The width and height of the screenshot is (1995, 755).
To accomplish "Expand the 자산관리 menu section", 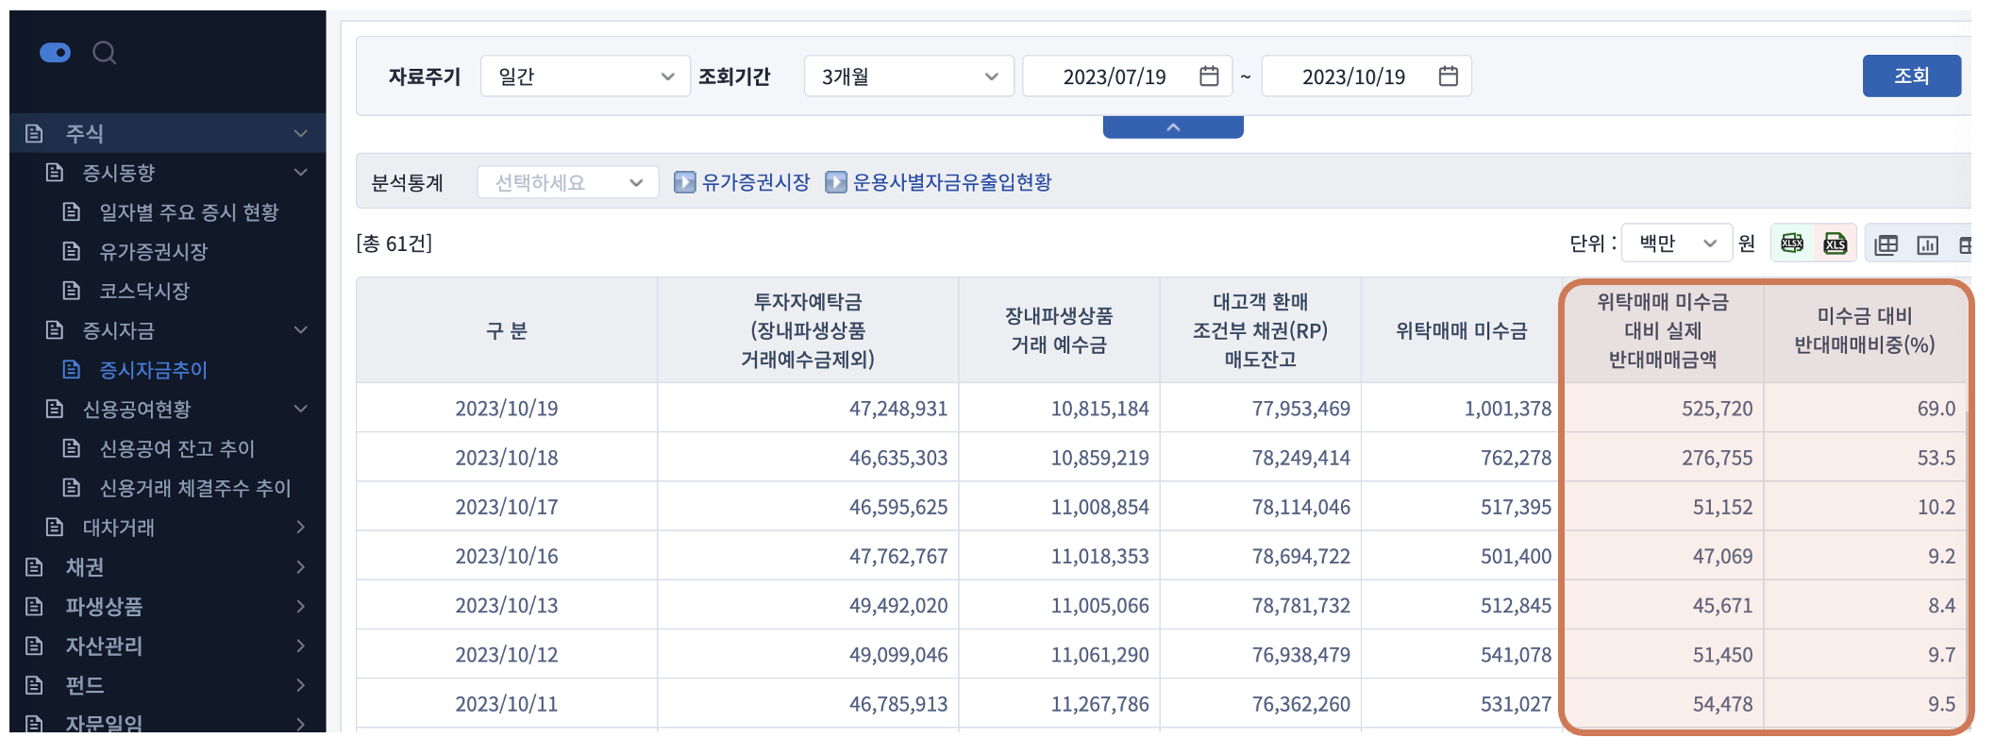I will [301, 646].
